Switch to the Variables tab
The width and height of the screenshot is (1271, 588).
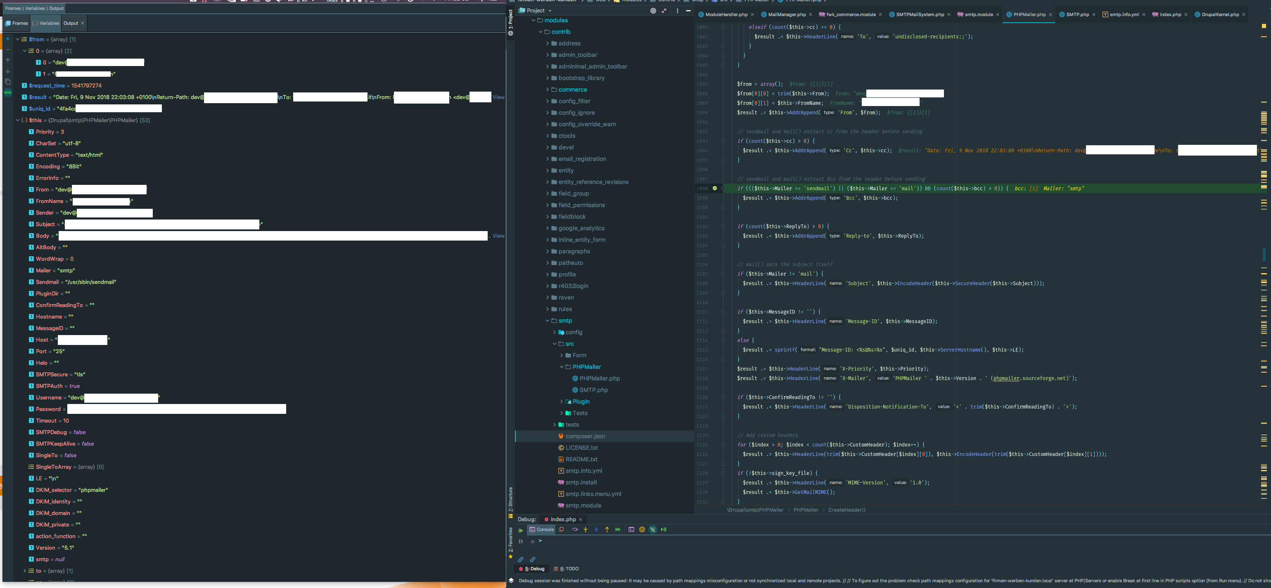tap(45, 23)
